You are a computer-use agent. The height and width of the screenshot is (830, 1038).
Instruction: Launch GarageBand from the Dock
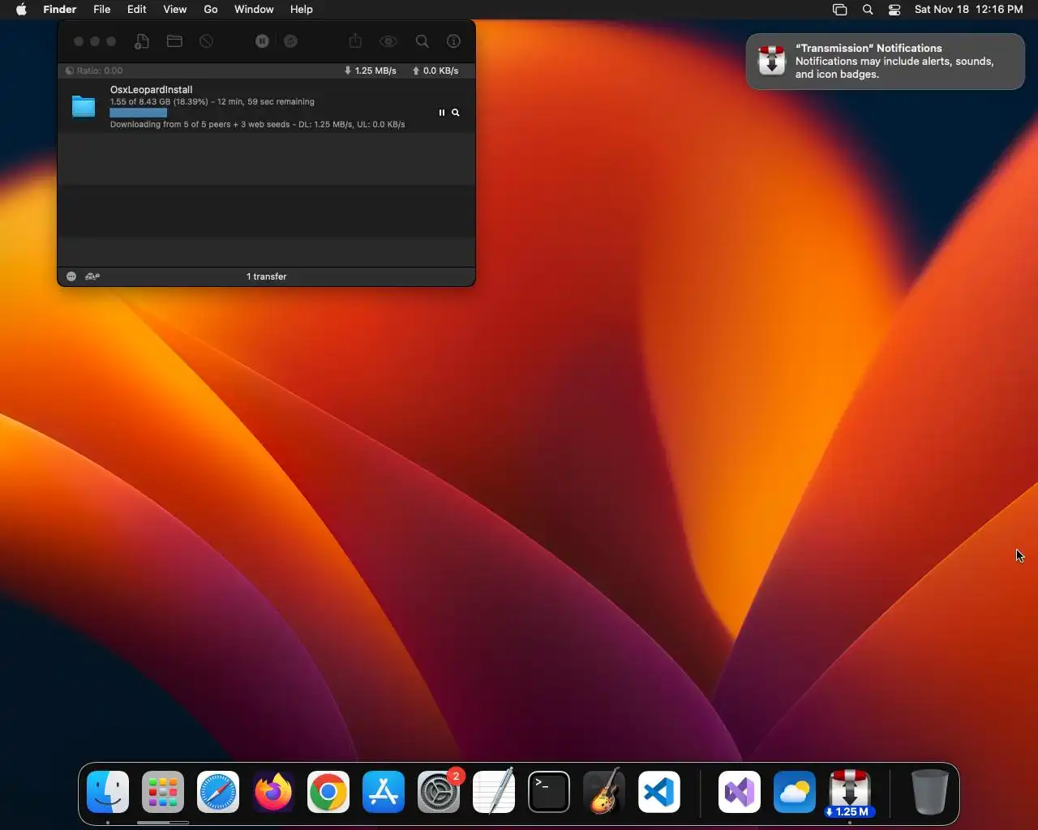click(604, 792)
